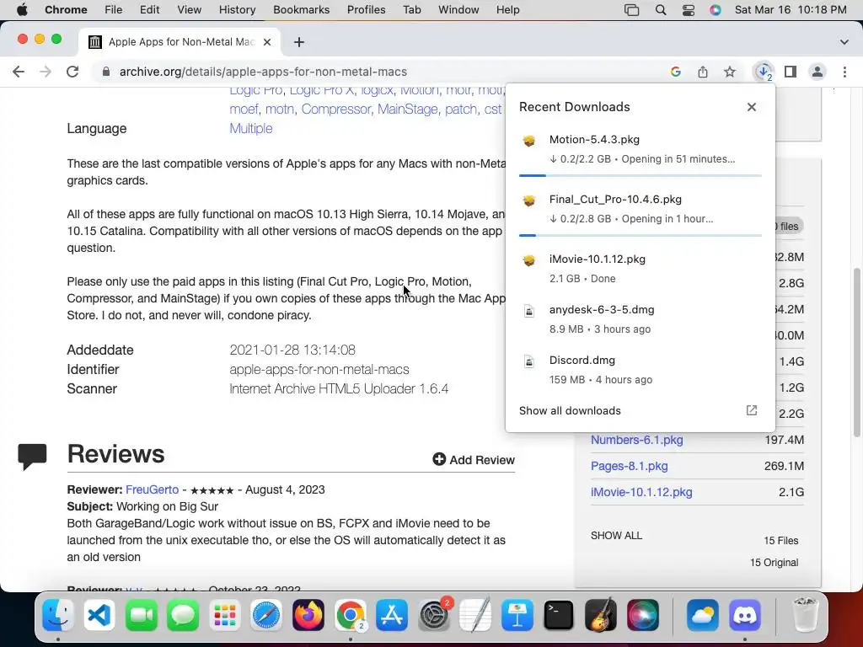Click the page vertical scrollbar
Screen dimensions: 863x647
(x=857, y=352)
